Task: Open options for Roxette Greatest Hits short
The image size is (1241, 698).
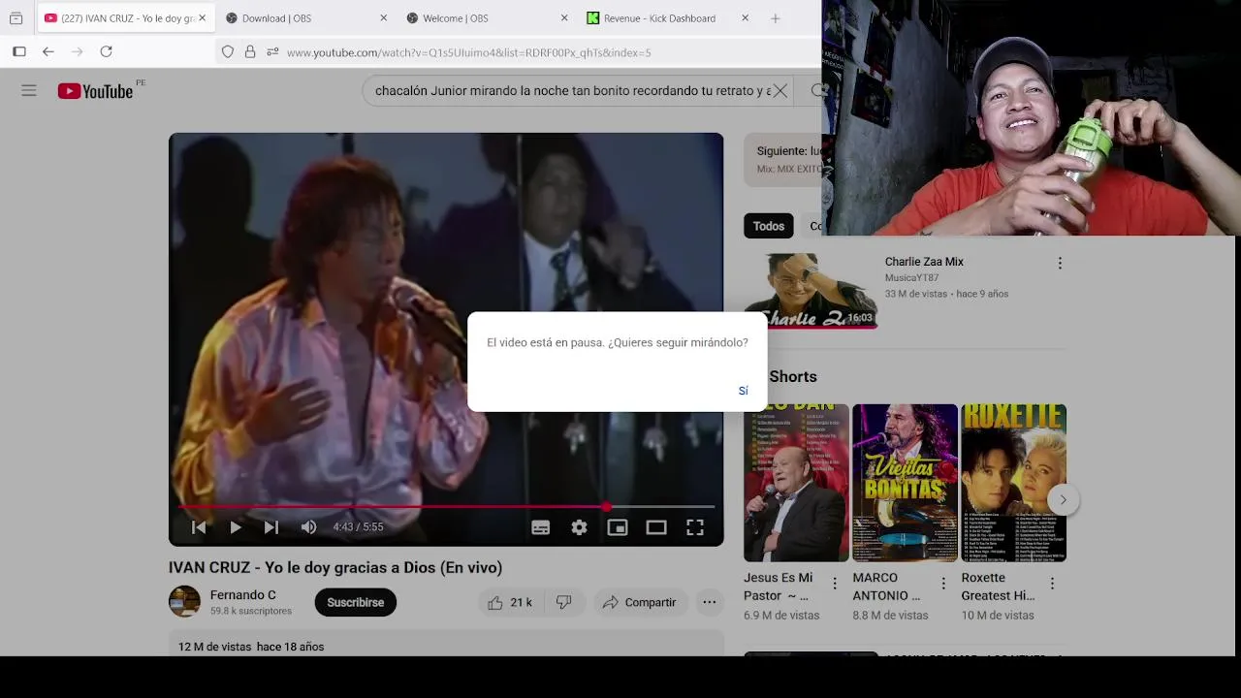Action: 1052,584
